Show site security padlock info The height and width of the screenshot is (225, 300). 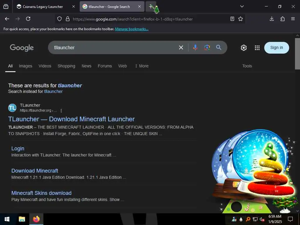click(68, 19)
